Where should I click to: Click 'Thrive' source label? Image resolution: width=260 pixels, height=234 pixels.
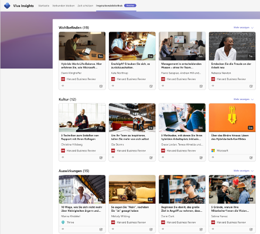[x=70, y=222]
